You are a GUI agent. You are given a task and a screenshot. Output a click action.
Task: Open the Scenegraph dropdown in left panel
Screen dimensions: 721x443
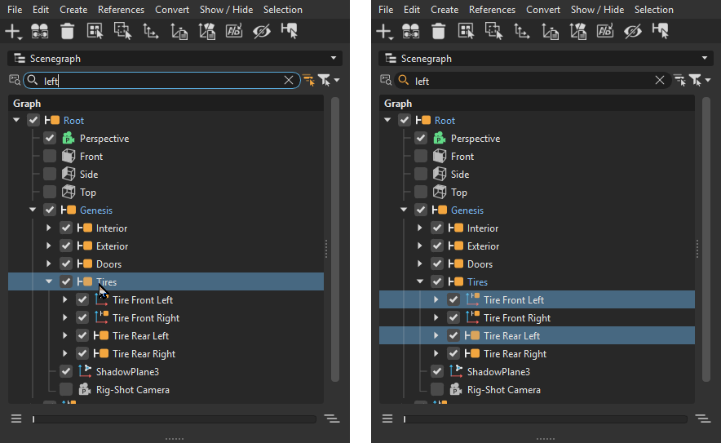pyautogui.click(x=175, y=59)
